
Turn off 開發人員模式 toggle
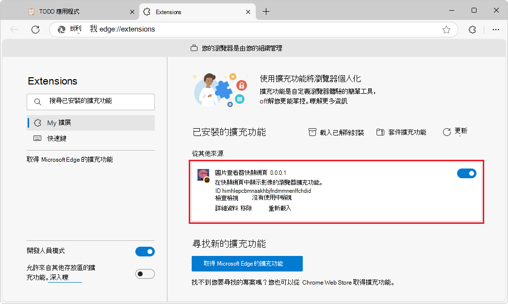pos(145,252)
